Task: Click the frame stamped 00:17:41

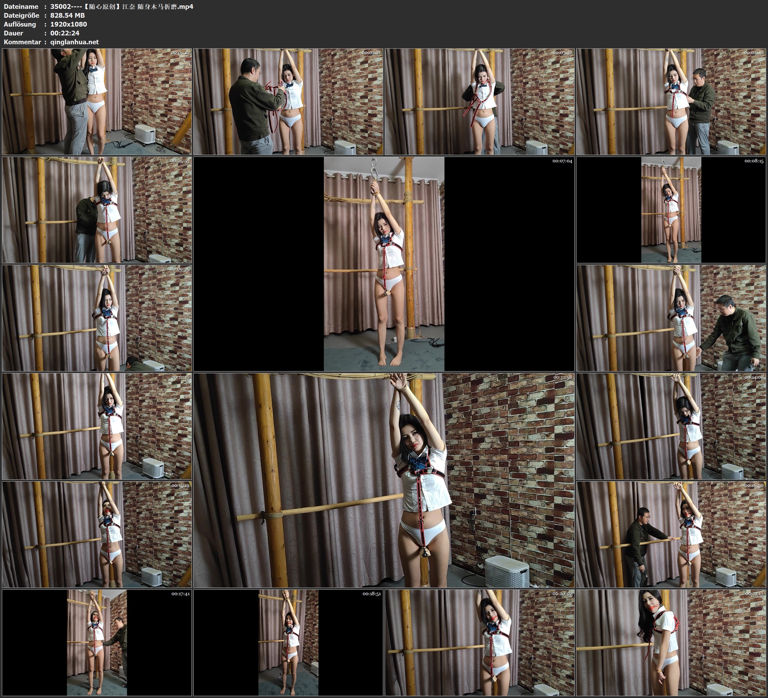Action: [x=97, y=642]
